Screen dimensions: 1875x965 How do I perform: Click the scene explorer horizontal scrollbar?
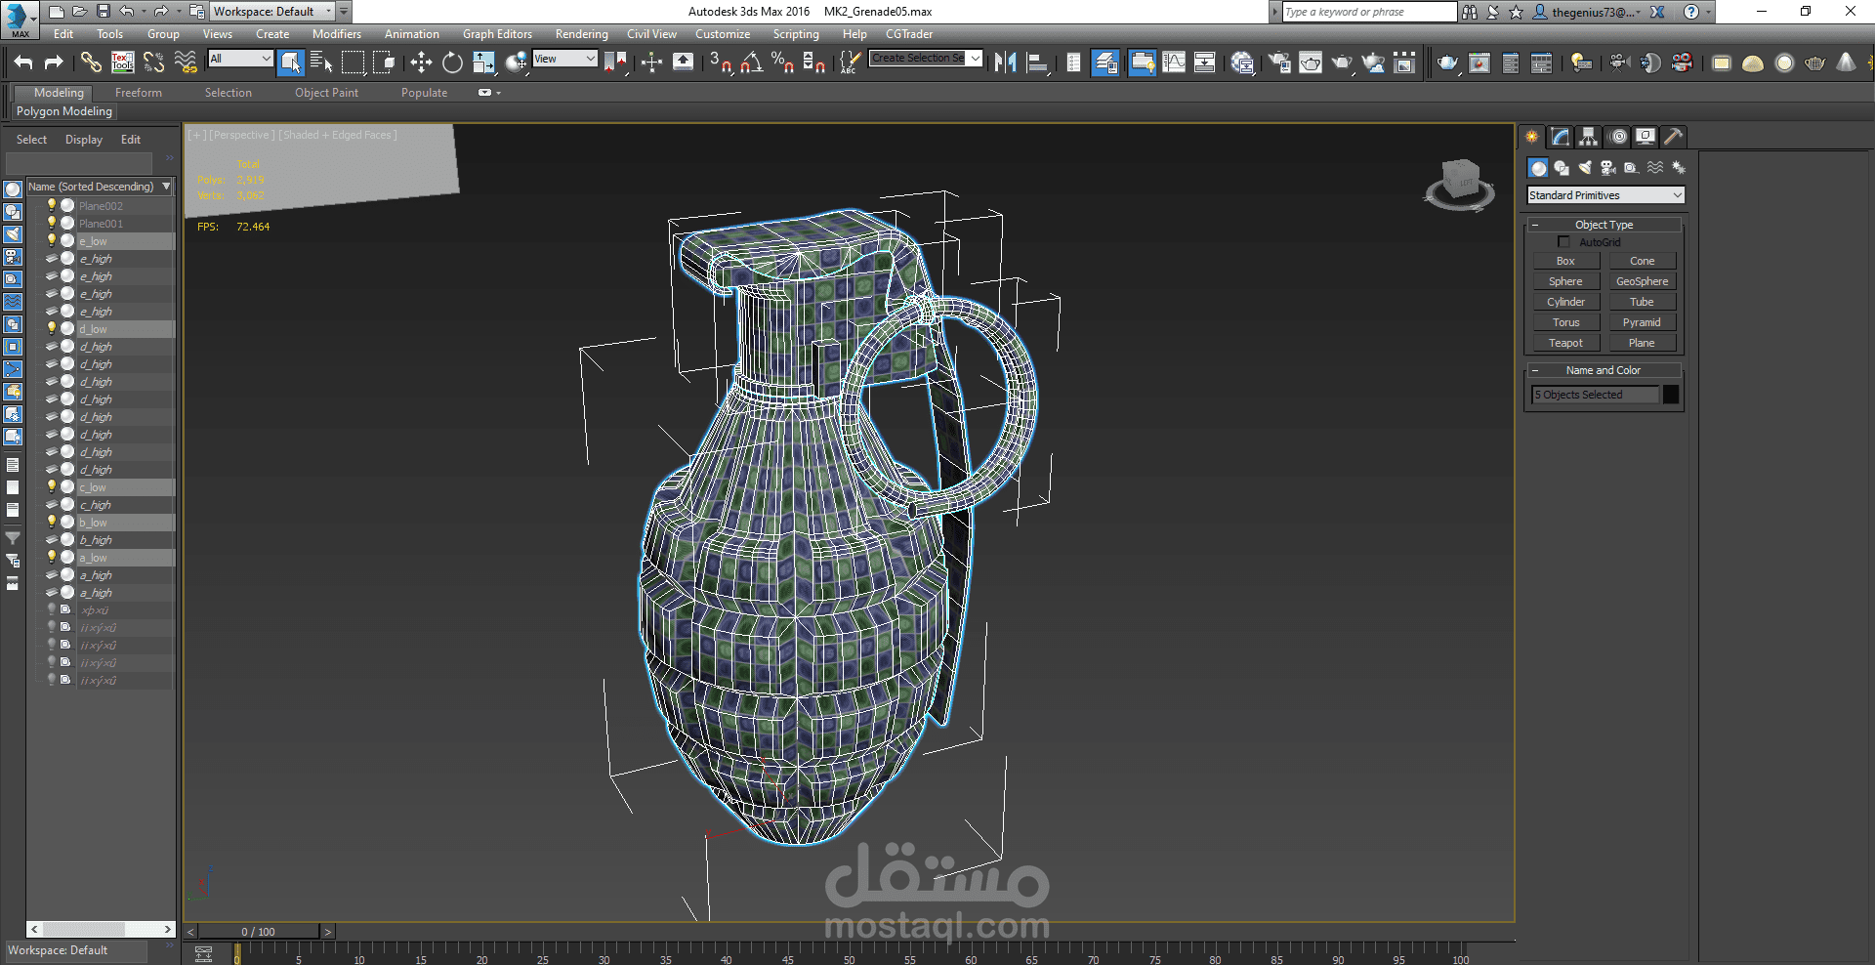101,930
